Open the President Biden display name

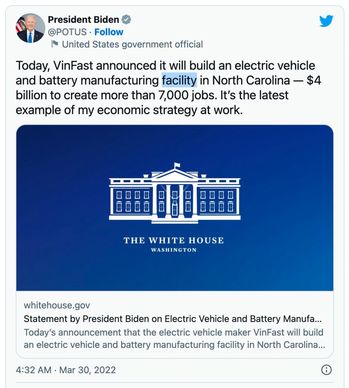[x=83, y=20]
